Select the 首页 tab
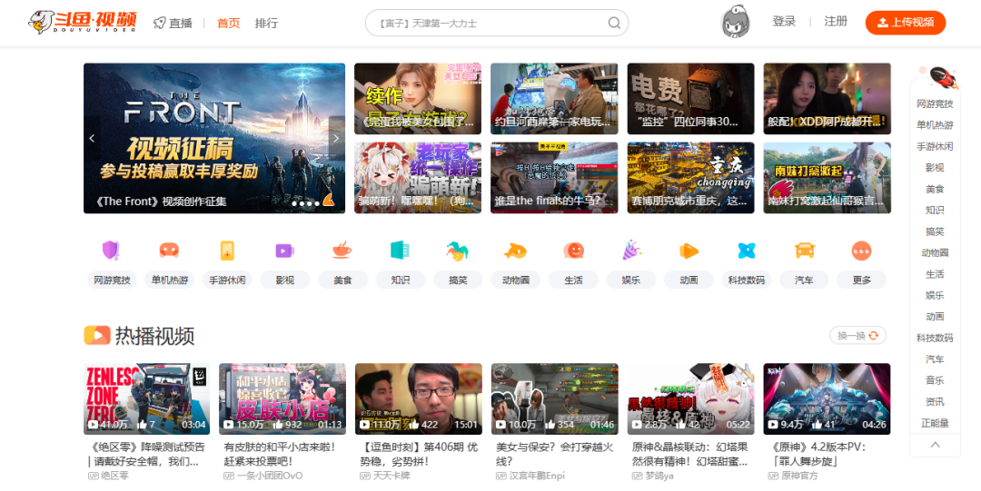Viewport: 981px width, 491px height. 228,23
